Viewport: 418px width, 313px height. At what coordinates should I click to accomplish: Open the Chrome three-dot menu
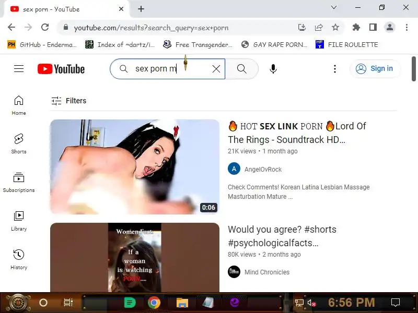(407, 28)
